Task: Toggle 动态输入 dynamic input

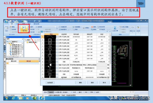Action: [65, 92]
